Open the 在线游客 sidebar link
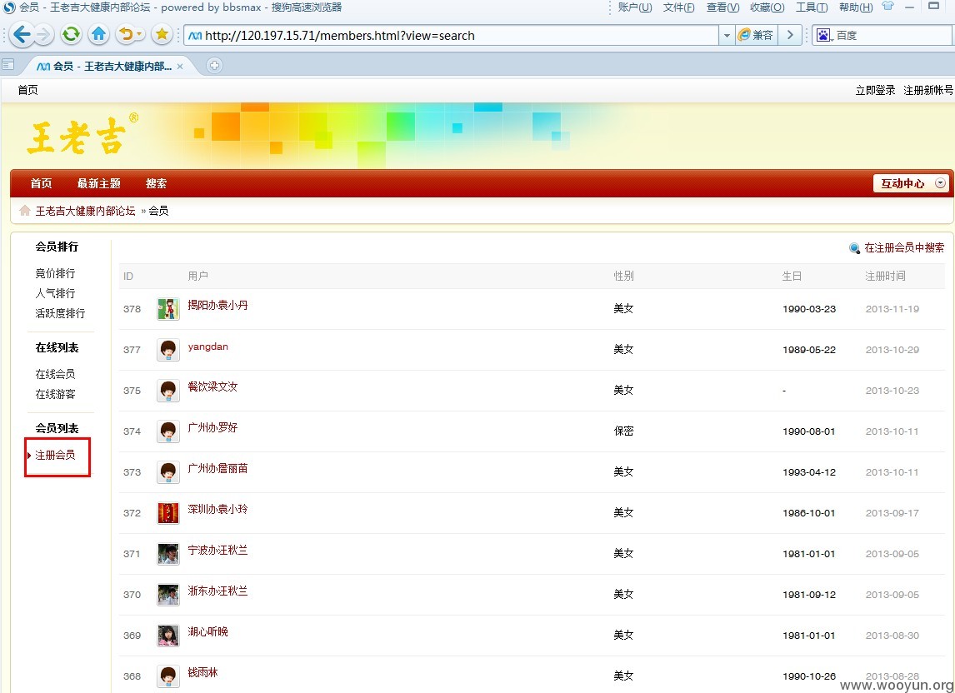Viewport: 955px width, 693px height. point(56,394)
